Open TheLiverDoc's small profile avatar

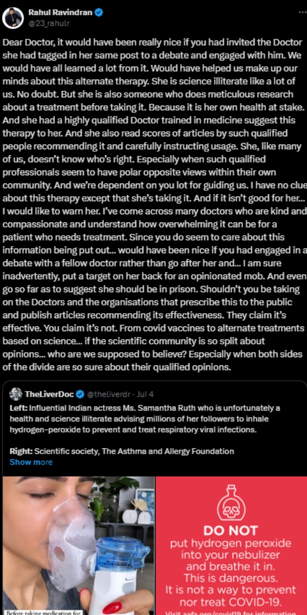pyautogui.click(x=16, y=394)
